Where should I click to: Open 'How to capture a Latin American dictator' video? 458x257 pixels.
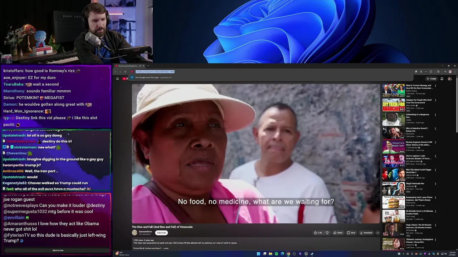(x=419, y=157)
